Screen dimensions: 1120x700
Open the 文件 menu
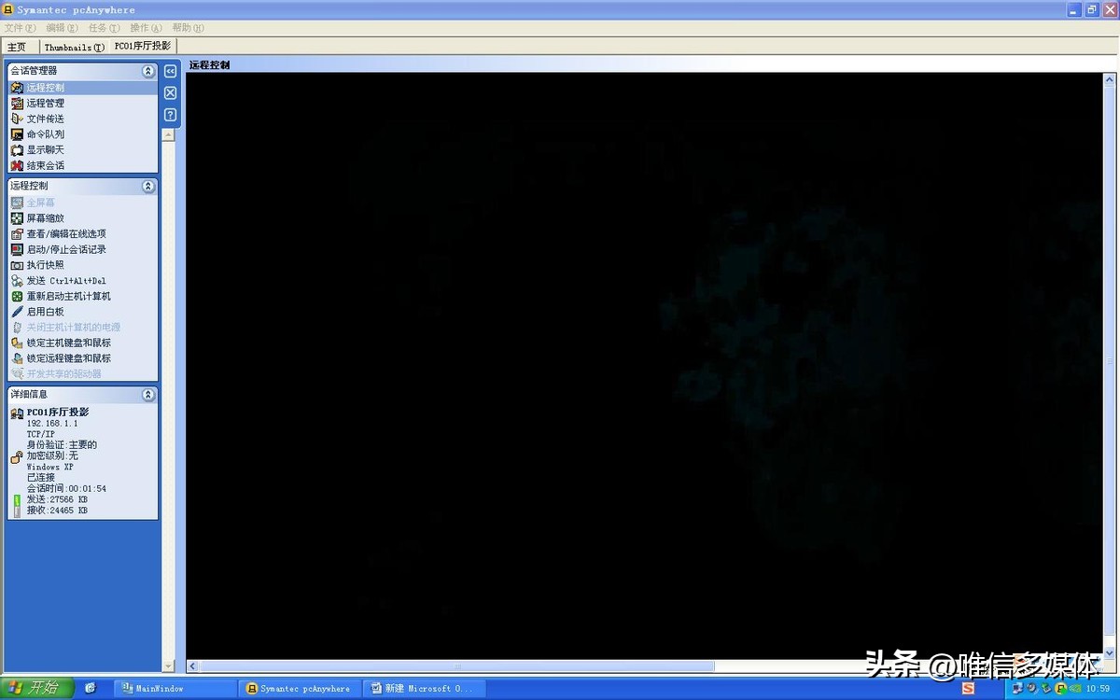(20, 28)
